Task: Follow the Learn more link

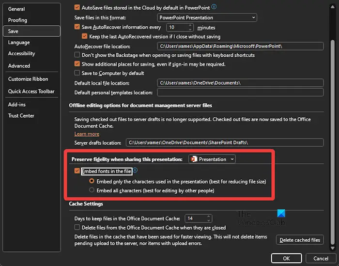Action: (x=87, y=134)
